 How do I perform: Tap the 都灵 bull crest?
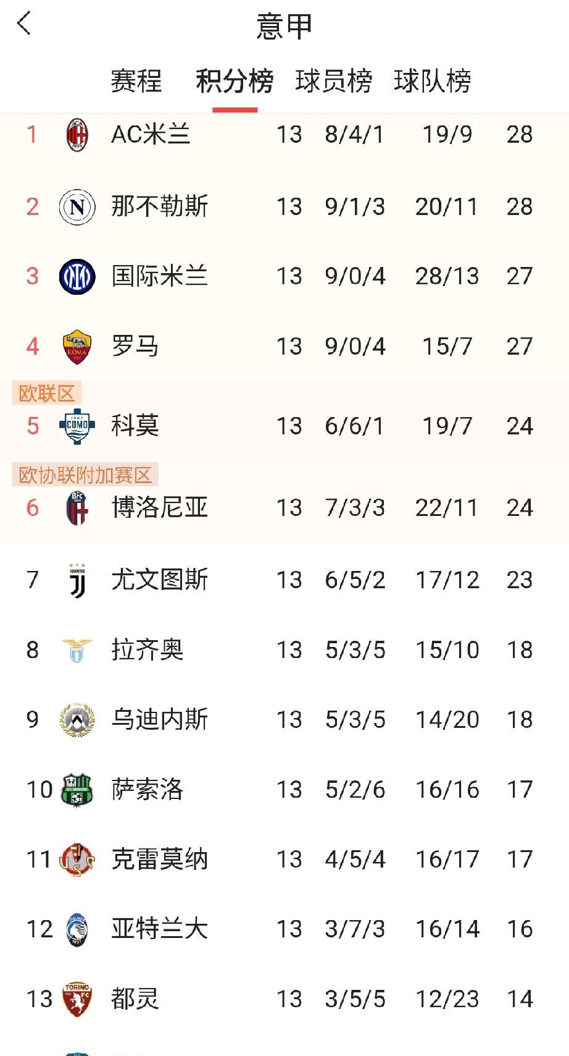[77, 999]
